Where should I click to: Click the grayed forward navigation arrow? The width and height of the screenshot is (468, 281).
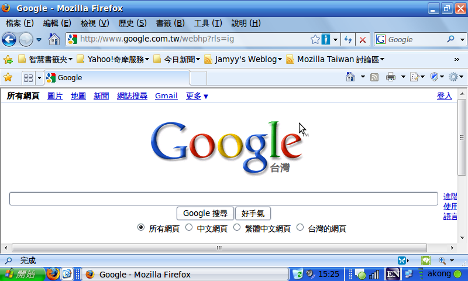pyautogui.click(x=26, y=39)
